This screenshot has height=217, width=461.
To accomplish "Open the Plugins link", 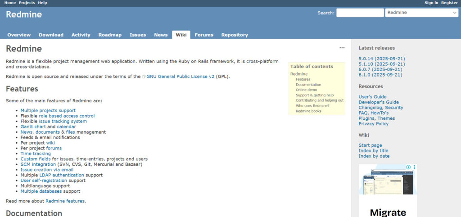I will pyautogui.click(x=366, y=118).
